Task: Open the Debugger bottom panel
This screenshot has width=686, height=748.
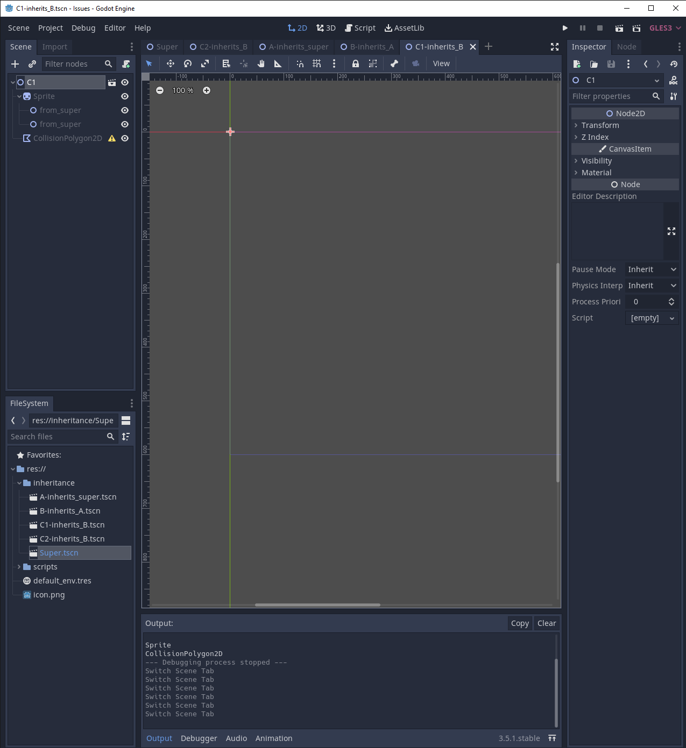Action: [x=199, y=738]
